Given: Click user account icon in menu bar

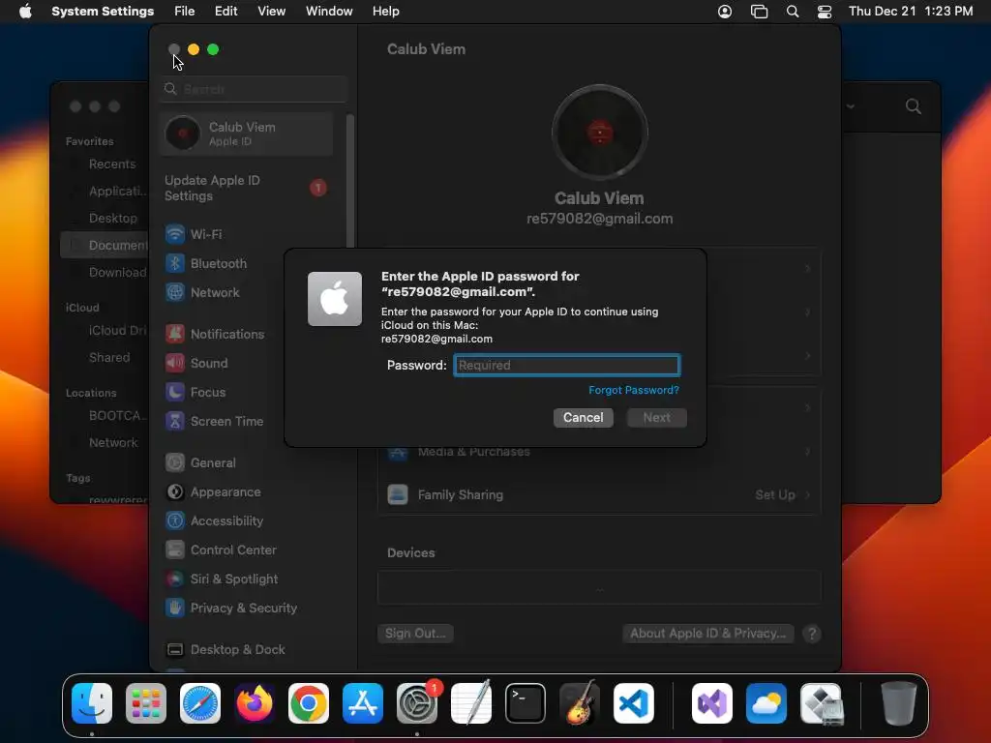Looking at the screenshot, I should (725, 12).
